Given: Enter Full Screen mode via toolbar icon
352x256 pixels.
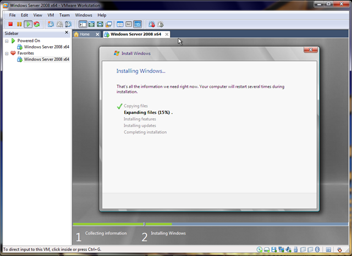Looking at the screenshot, I should [100, 24].
